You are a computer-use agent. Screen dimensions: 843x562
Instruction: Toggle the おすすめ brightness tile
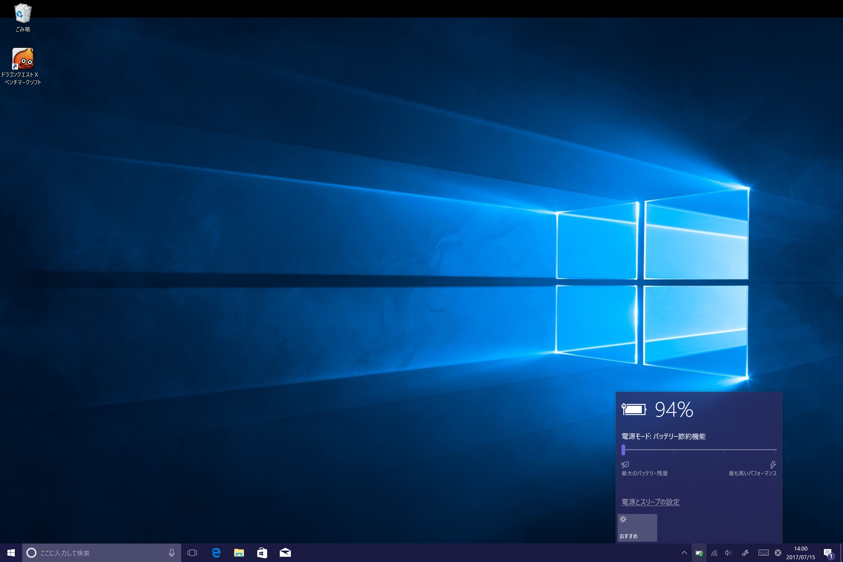click(x=637, y=527)
